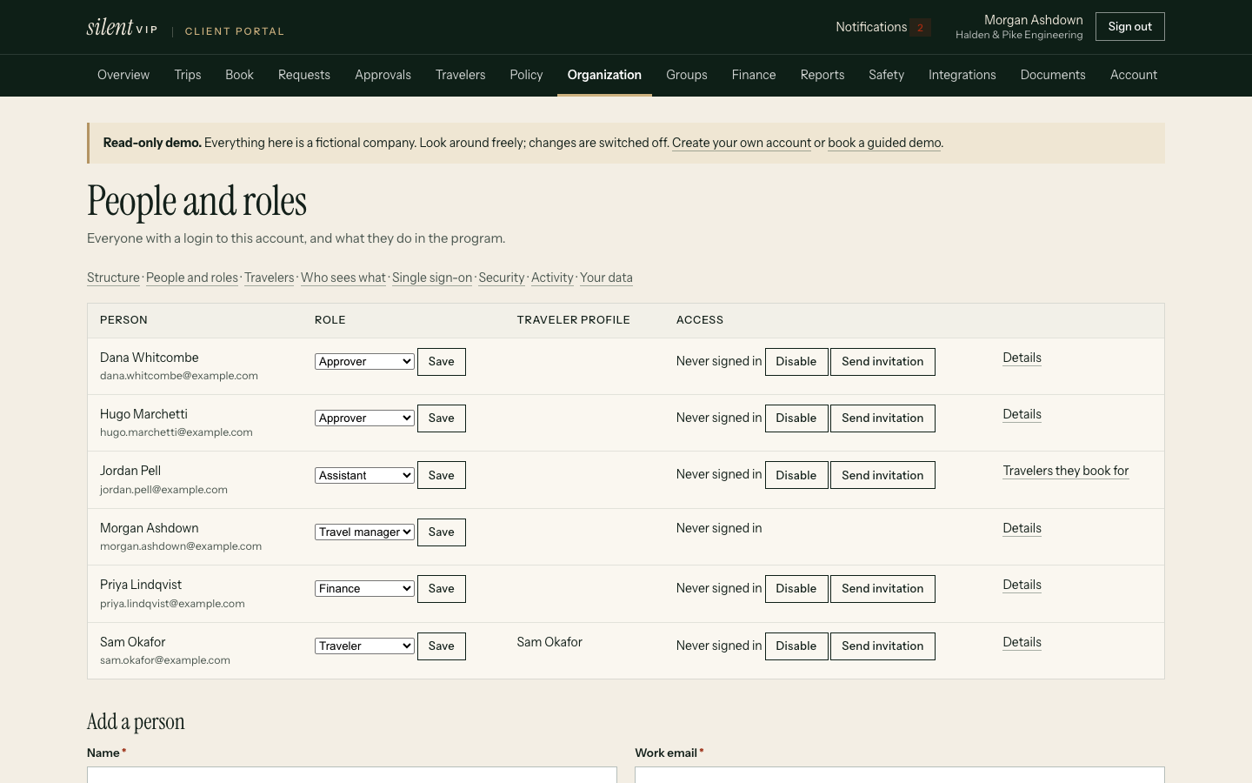
Task: Send invitation to Sam Okafor
Action: click(882, 646)
